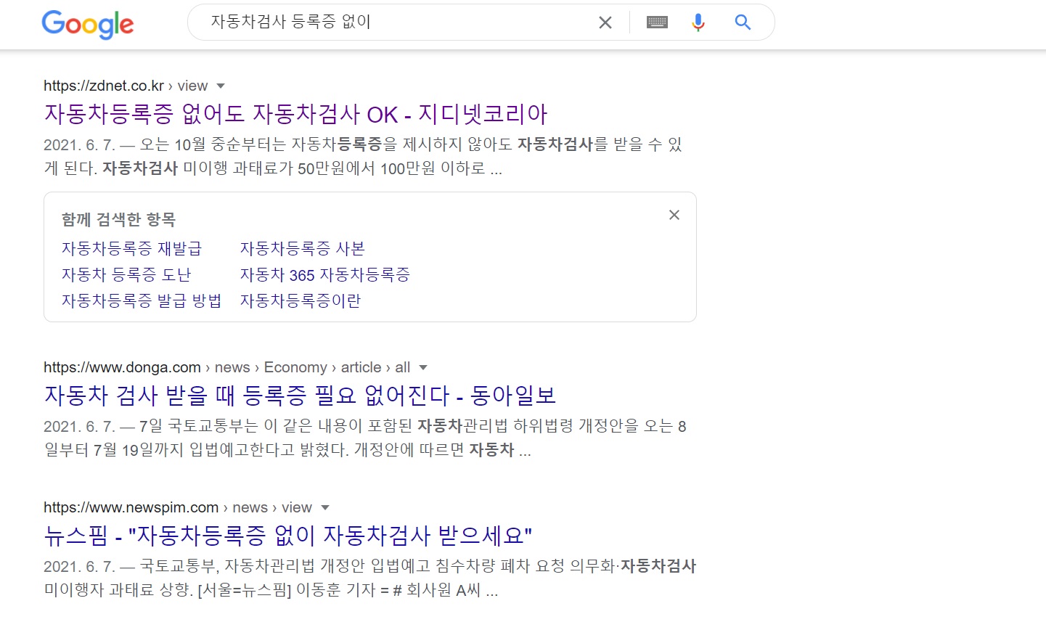Viewport: 1046px width, 622px height.
Task: Click the donga snippet beginning 7일 국토교통부는
Action: [365, 438]
